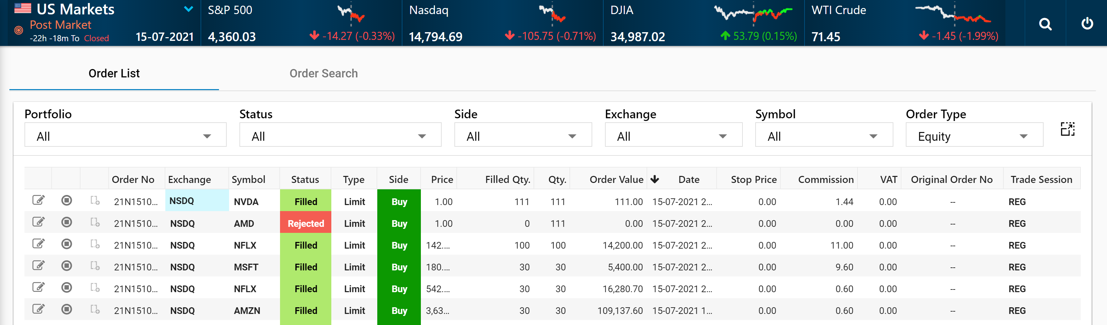Screen dimensions: 1107x325
Task: Click the copy-order icon on the MSFT row
Action: pyautogui.click(x=95, y=266)
